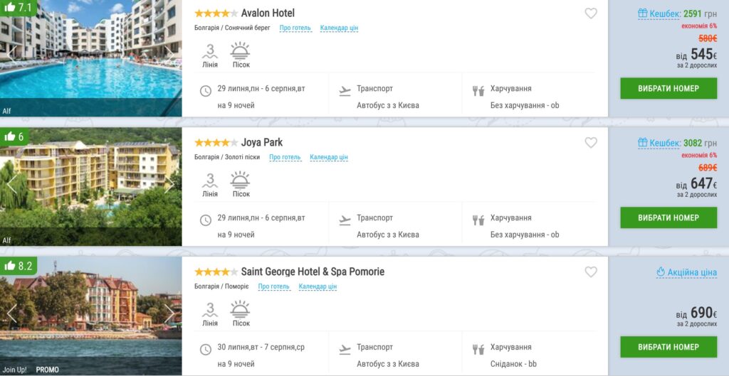Viewport: 729px width, 376px height.
Task: Click Вибрати номер for Saint George Hotel
Action: [668, 347]
